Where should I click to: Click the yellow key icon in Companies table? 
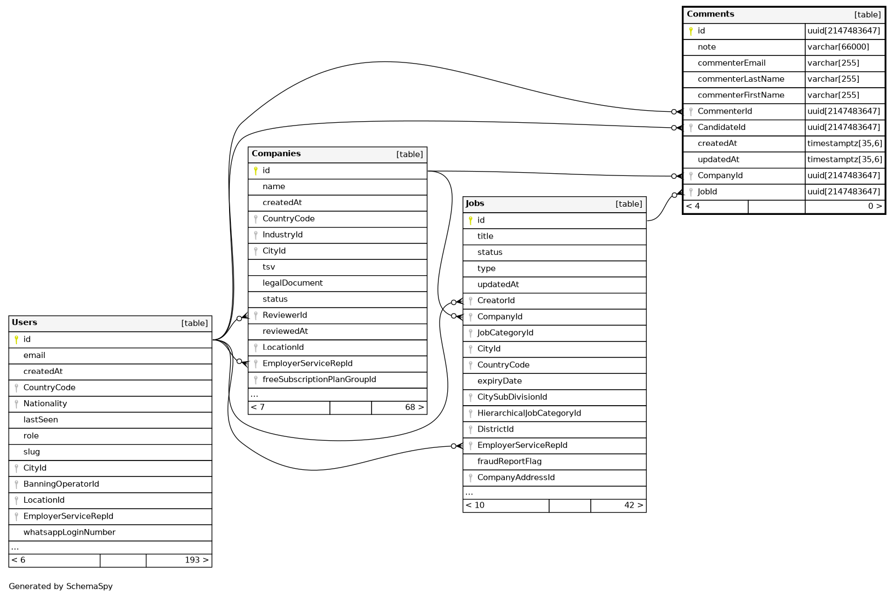tap(255, 171)
